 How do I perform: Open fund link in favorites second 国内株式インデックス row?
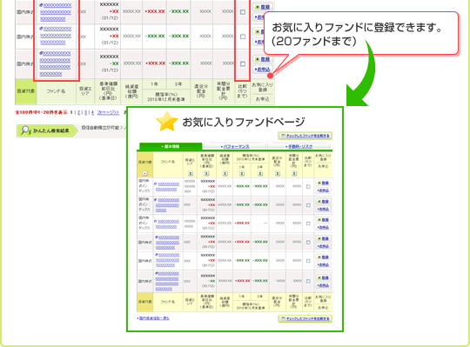(x=167, y=204)
